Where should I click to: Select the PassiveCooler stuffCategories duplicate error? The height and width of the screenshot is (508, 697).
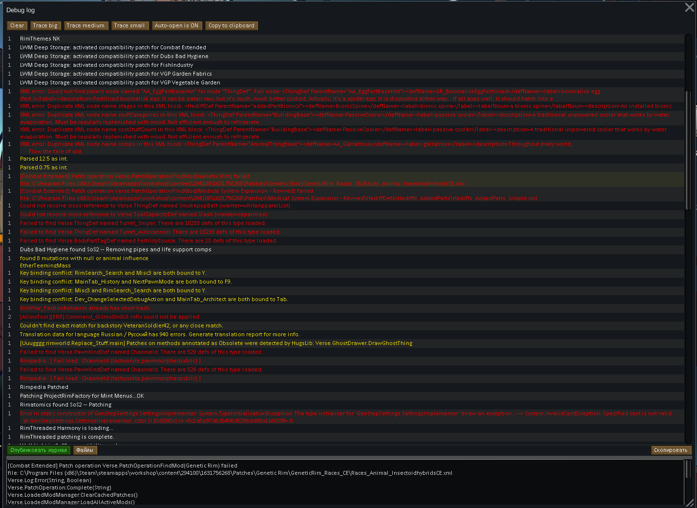pyautogui.click(x=345, y=118)
